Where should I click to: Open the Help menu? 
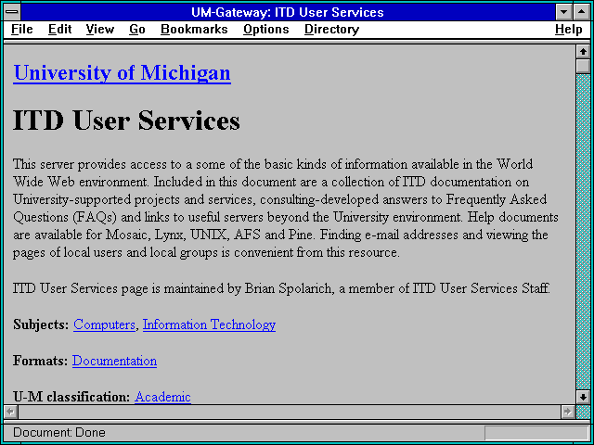tap(569, 30)
